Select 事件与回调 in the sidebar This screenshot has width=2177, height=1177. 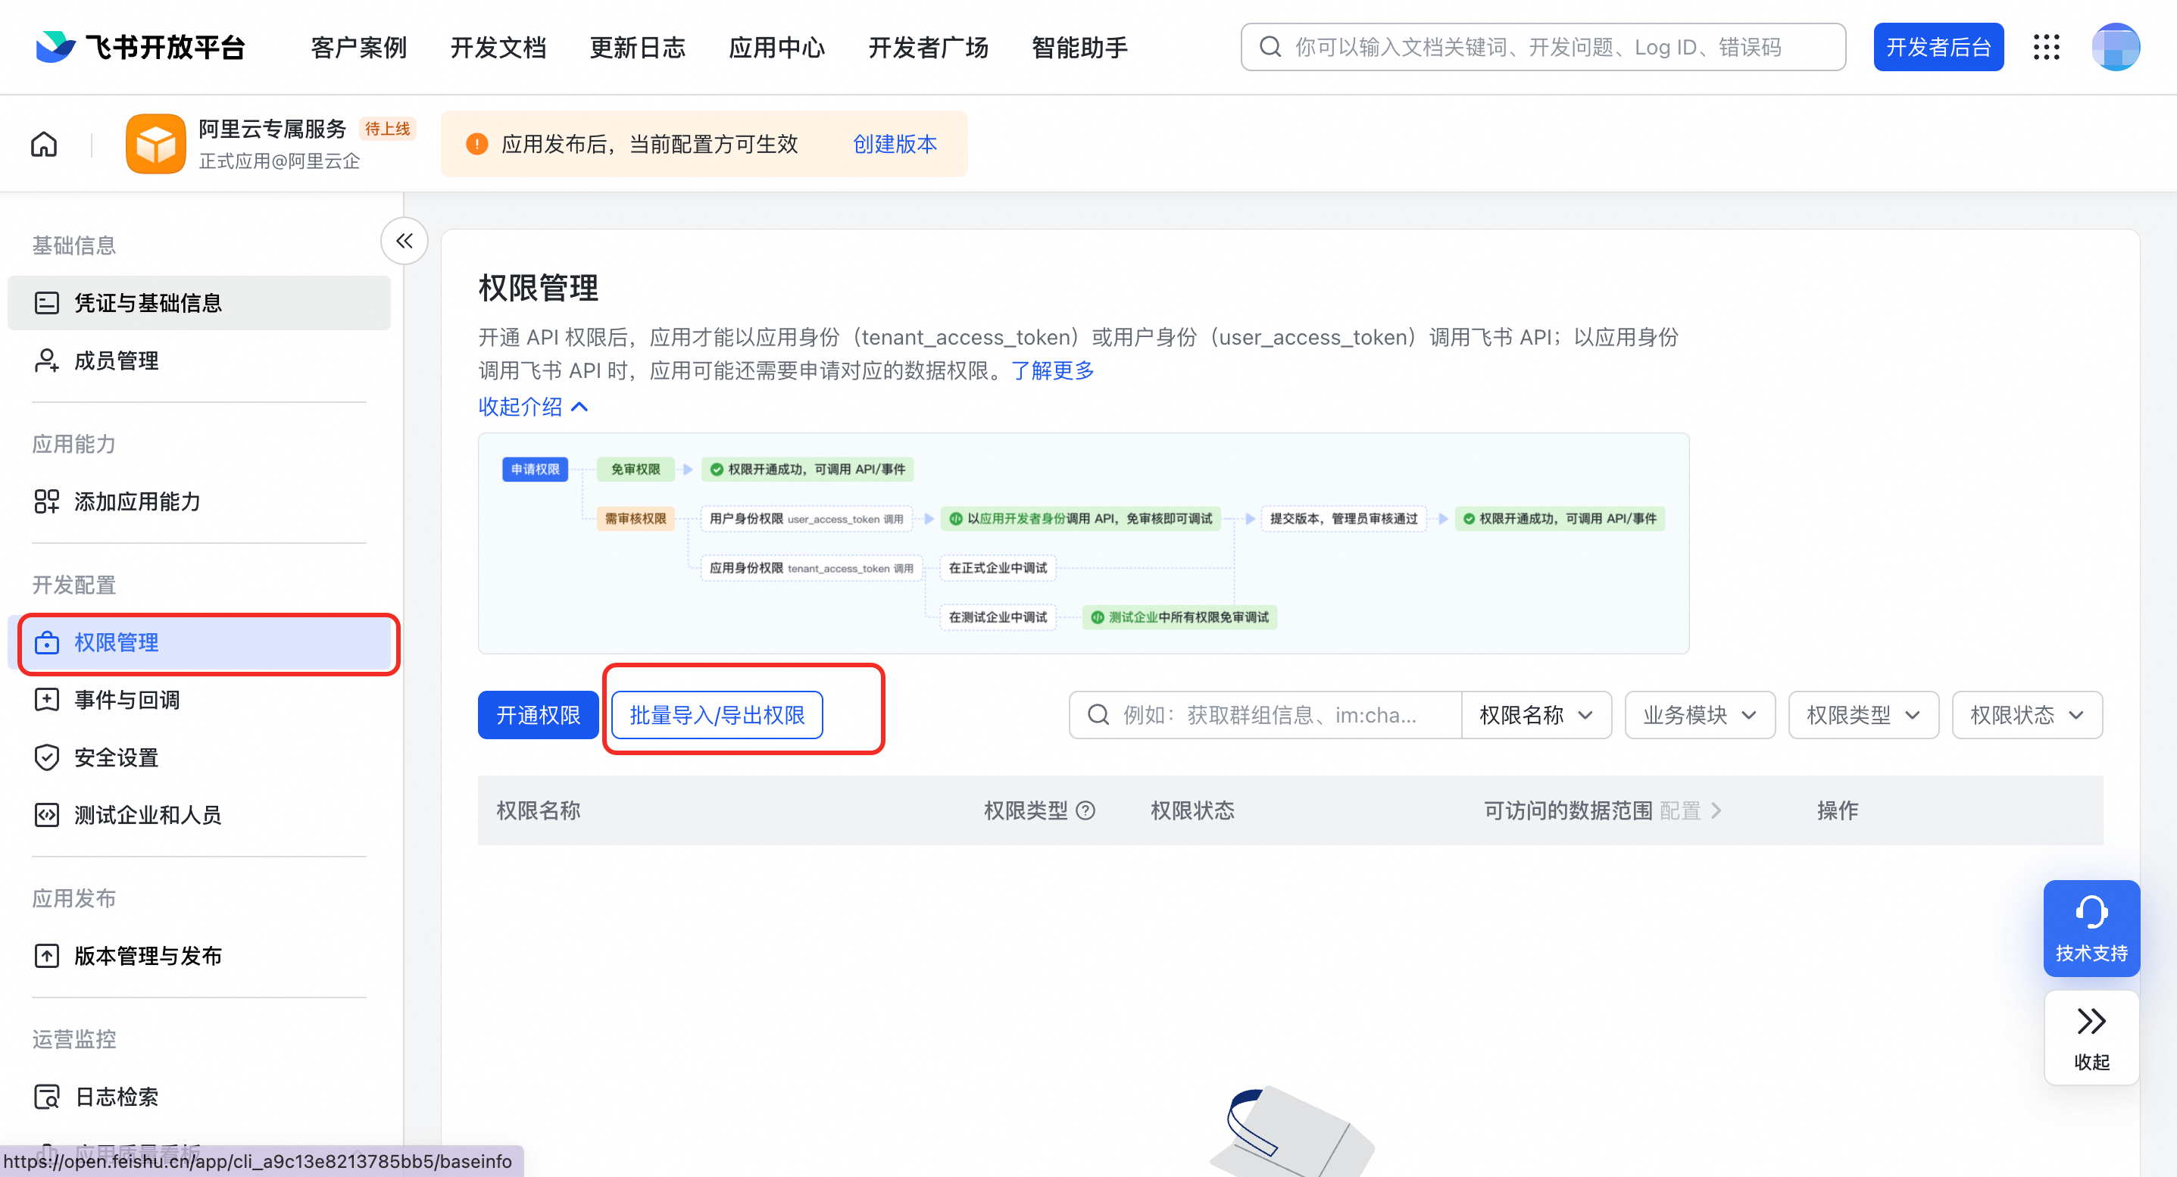tap(126, 701)
